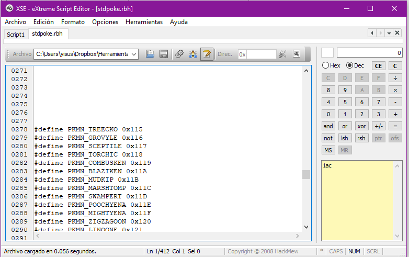Select the Dec radio button
The width and height of the screenshot is (409, 257).
coord(349,65)
